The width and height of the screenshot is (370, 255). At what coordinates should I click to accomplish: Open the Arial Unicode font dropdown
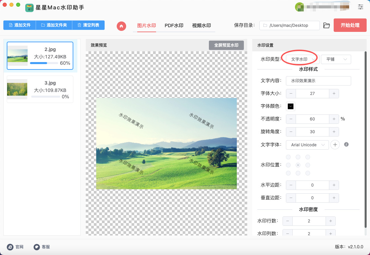pos(307,145)
